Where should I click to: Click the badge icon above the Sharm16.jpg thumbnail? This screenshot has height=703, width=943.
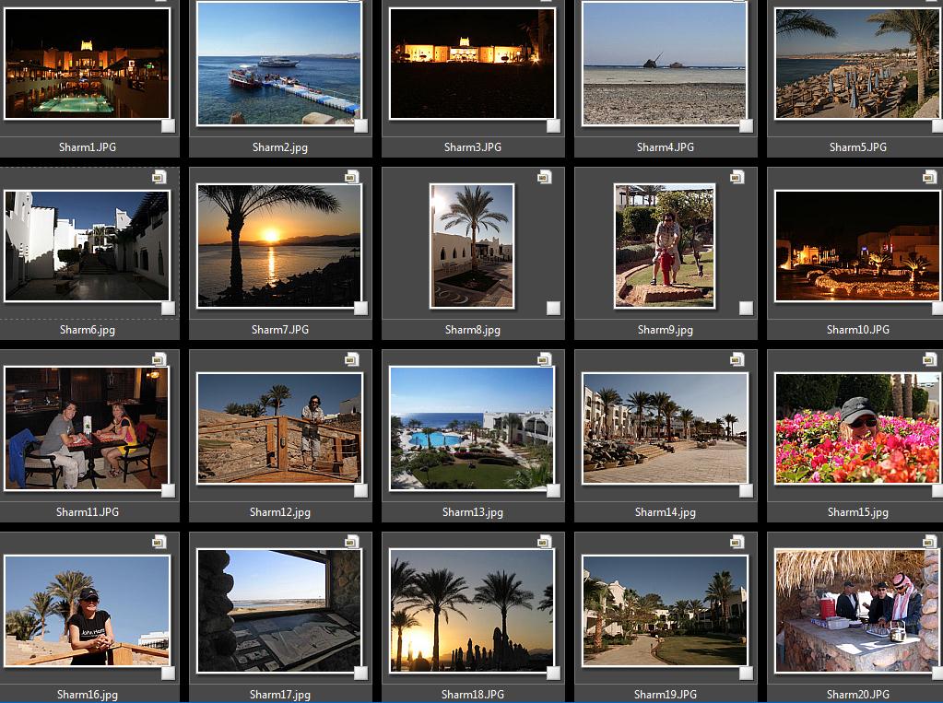click(159, 543)
